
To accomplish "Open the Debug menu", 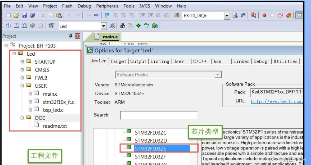I will click(84, 6).
